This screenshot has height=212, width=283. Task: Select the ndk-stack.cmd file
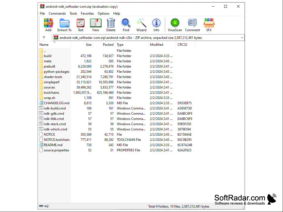[x=55, y=124]
